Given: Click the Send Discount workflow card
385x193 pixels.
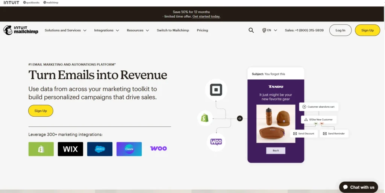Looking at the screenshot, I should (304, 134).
